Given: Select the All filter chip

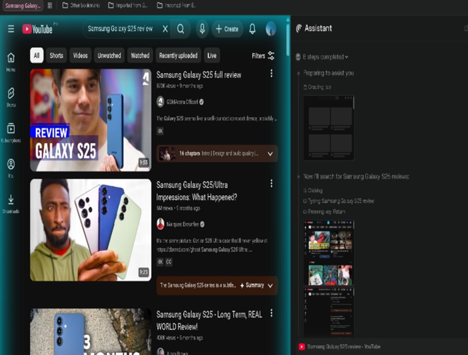Looking at the screenshot, I should [x=37, y=55].
